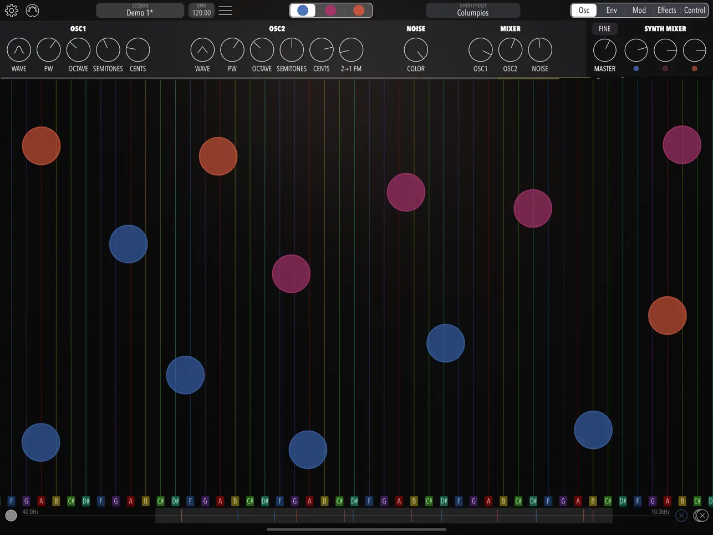Open the session selector showing Demo 1*
Screen dimensions: 713x535
click(140, 10)
